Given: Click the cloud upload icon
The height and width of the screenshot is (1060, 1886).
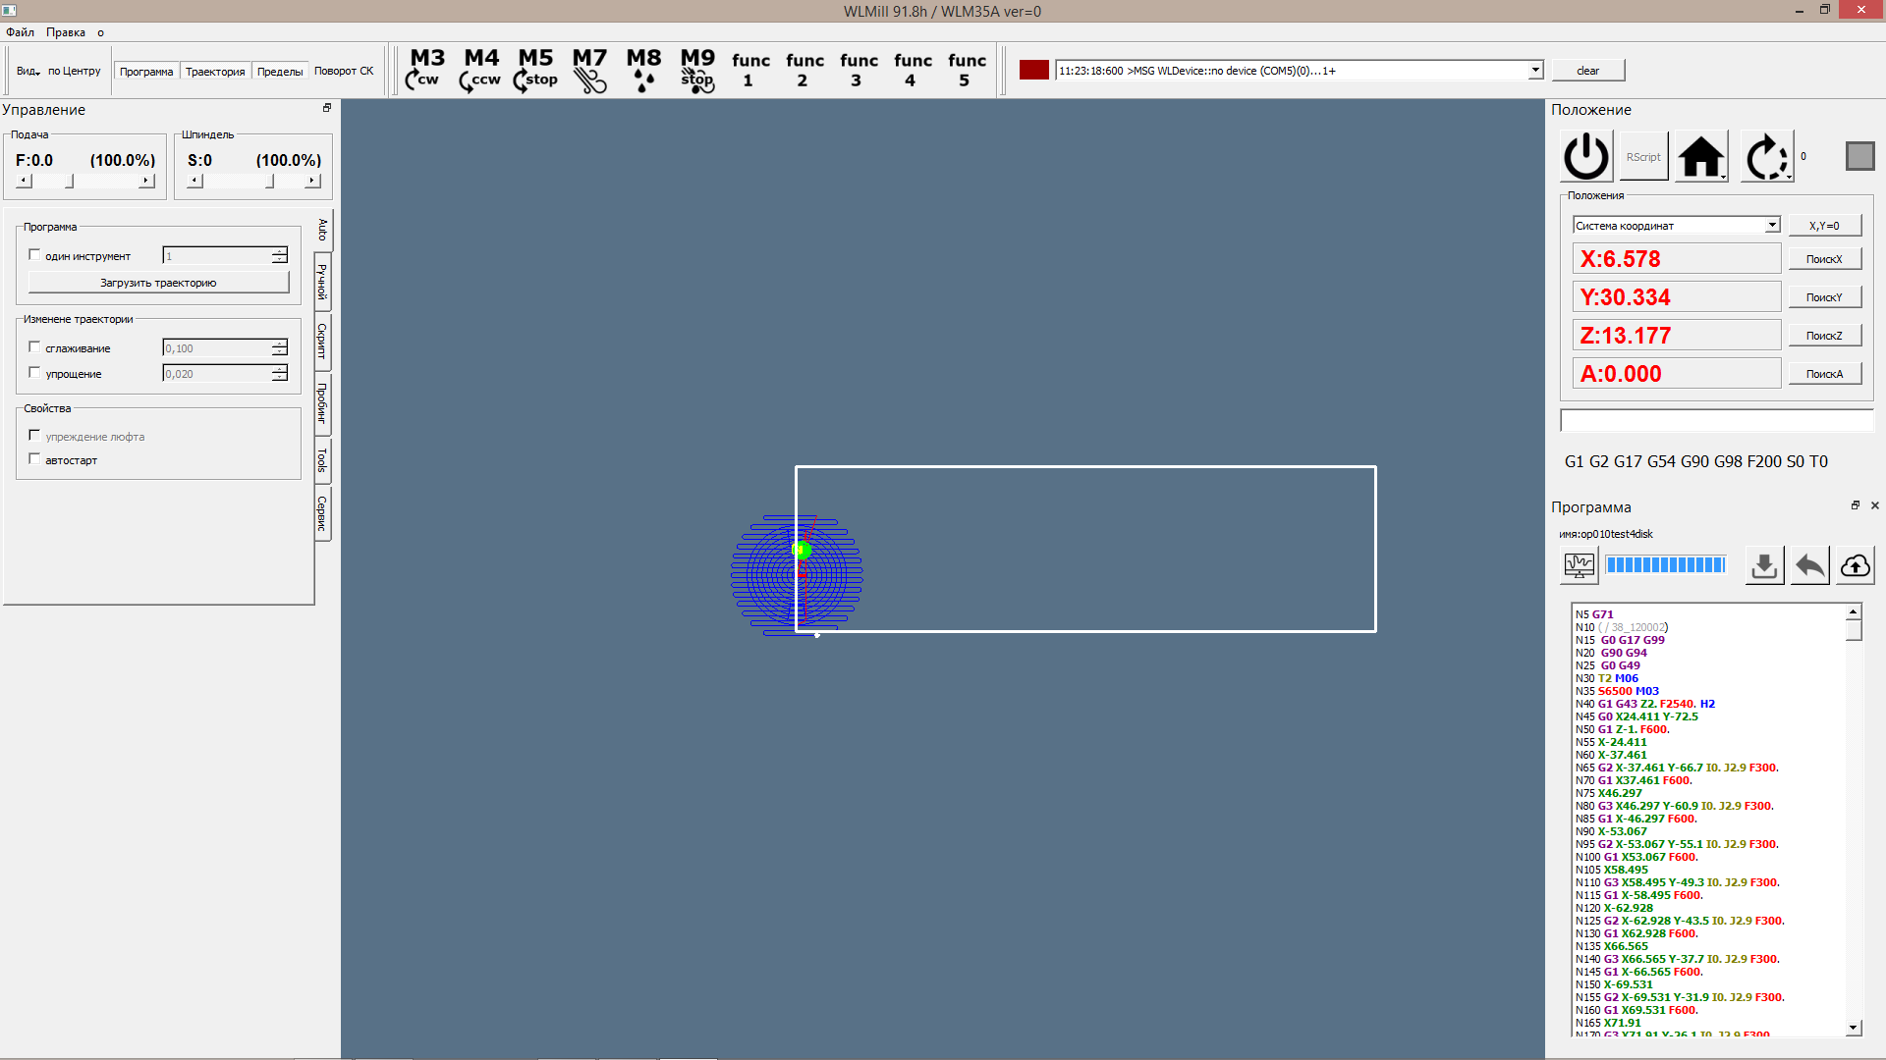Looking at the screenshot, I should pos(1855,566).
